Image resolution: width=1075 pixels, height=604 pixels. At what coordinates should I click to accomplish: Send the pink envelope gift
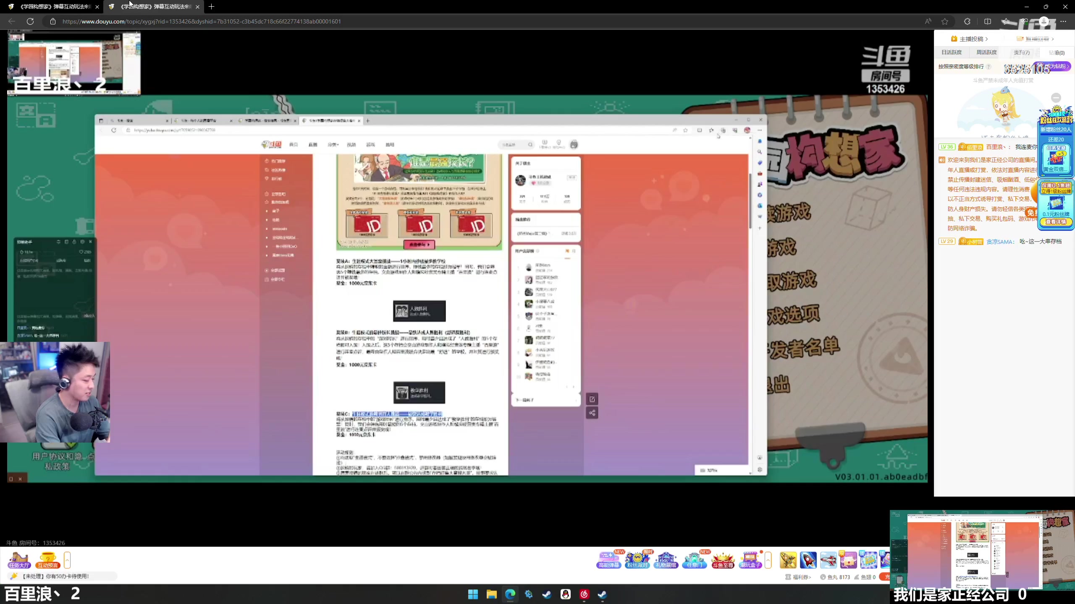(x=848, y=560)
